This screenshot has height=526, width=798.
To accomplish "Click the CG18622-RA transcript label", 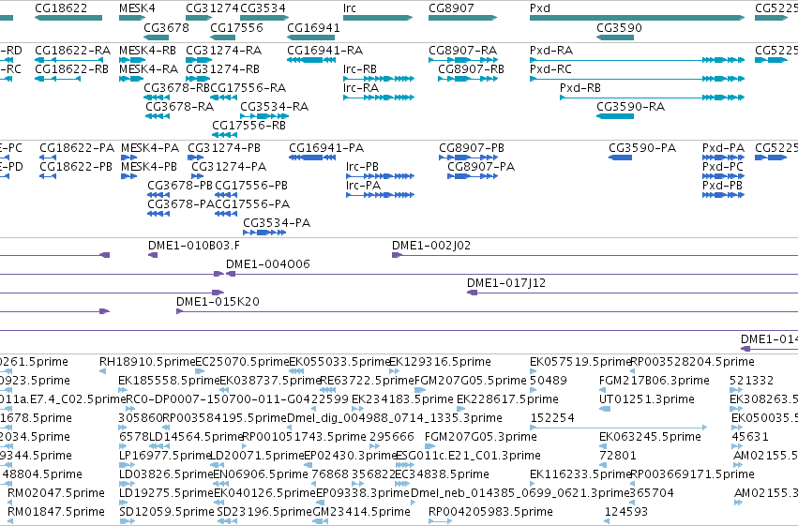I will pos(73,51).
